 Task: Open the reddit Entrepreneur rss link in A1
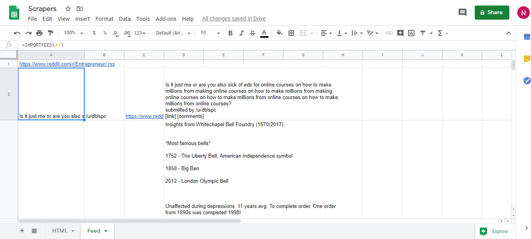[x=67, y=64]
